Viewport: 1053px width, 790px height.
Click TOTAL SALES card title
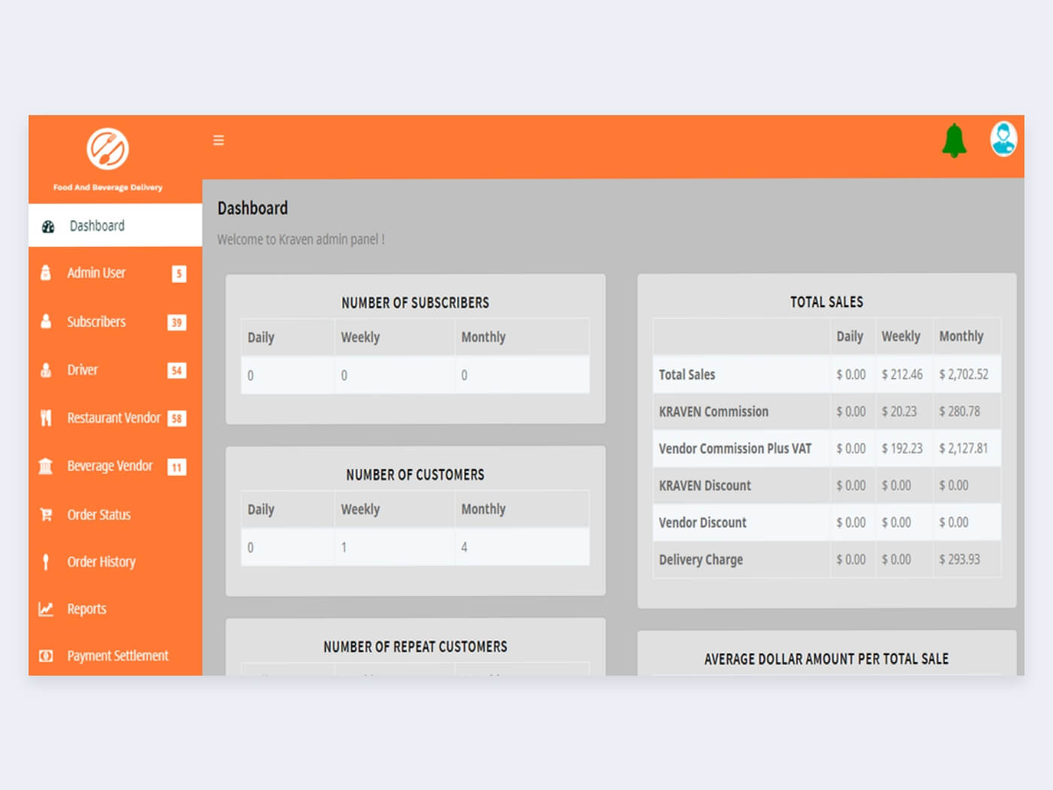[x=827, y=302]
